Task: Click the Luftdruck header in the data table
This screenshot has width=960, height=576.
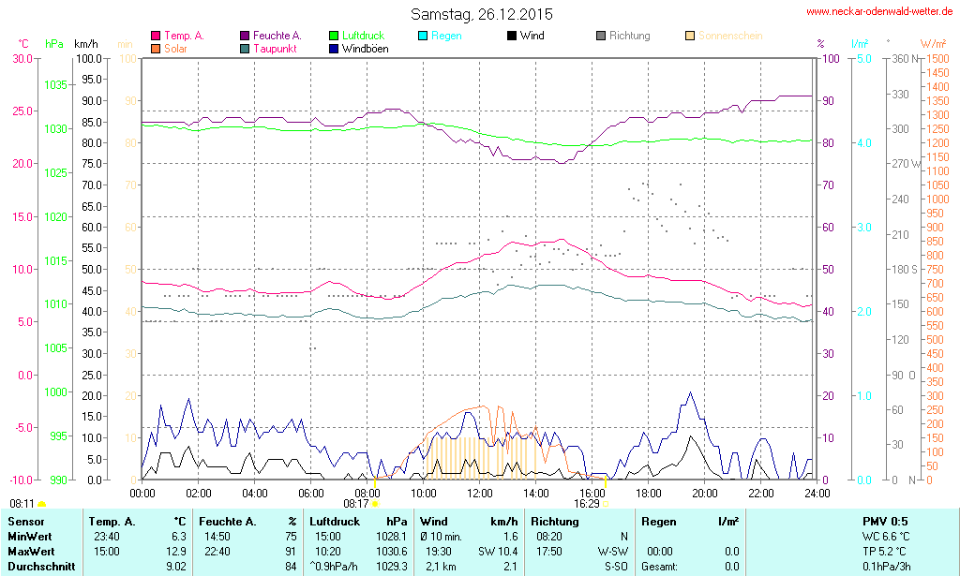Action: pos(335,521)
